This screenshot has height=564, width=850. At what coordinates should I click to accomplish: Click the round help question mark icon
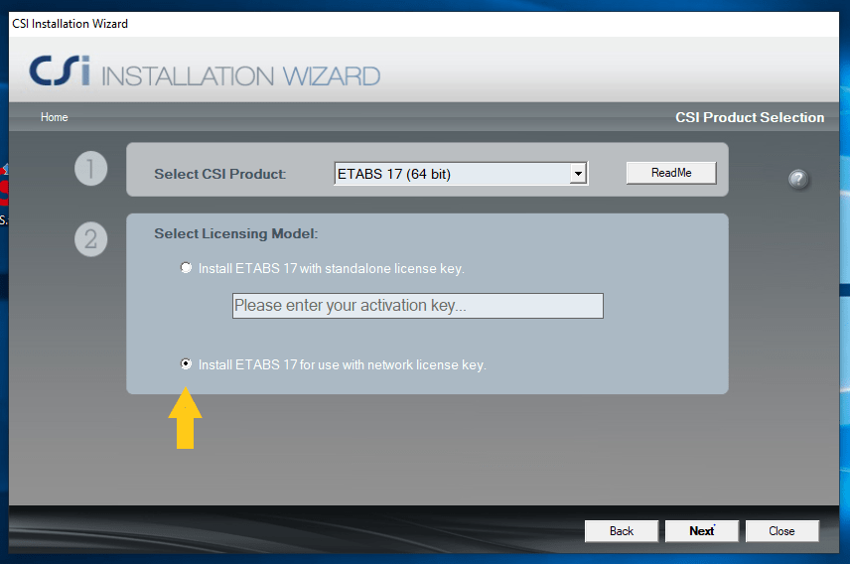tap(798, 179)
